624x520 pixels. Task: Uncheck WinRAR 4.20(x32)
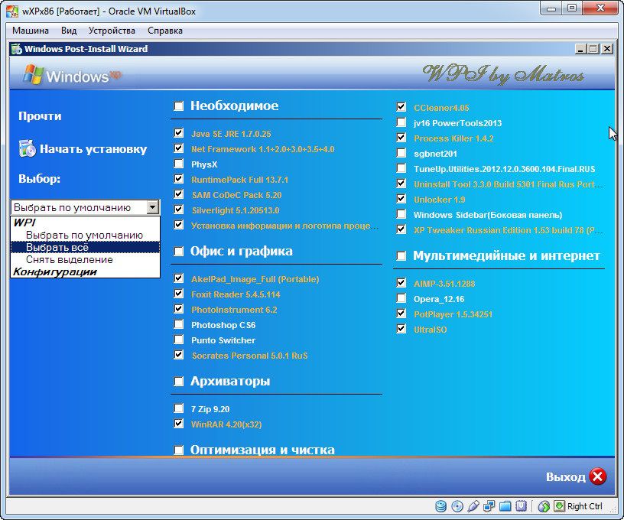(x=179, y=424)
